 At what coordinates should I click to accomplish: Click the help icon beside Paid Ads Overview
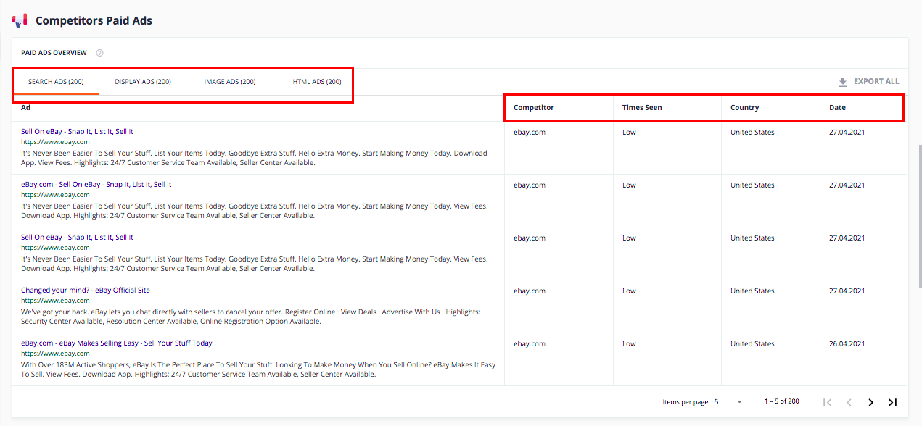point(99,53)
